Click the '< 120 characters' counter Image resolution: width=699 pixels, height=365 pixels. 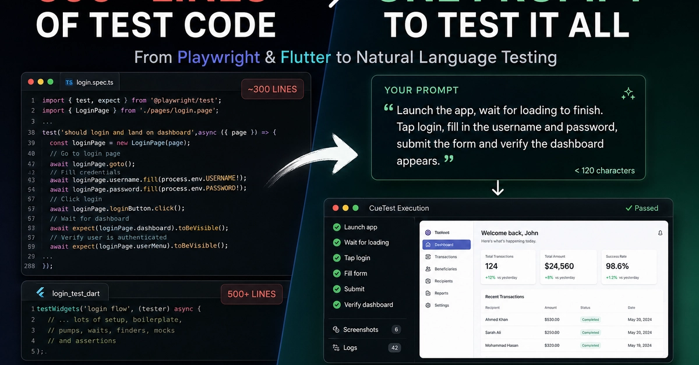point(605,171)
